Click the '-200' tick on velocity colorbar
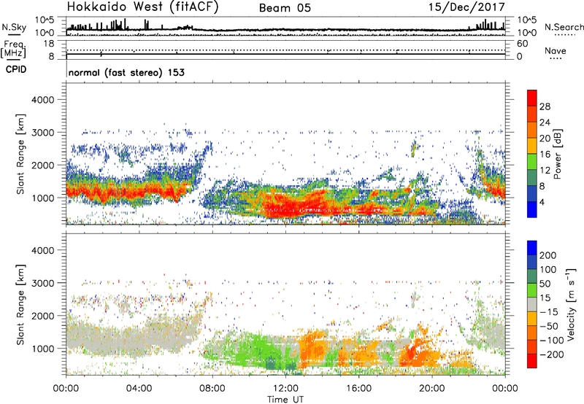Image resolution: width=584 pixels, height=404 pixels. [x=551, y=354]
